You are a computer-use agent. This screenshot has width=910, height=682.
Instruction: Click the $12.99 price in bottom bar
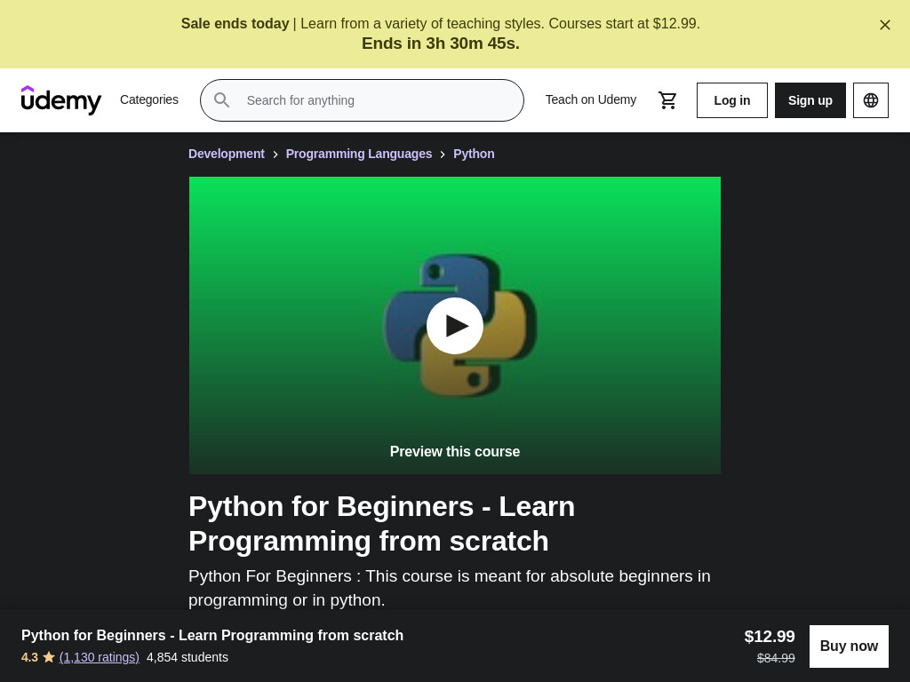[770, 636]
